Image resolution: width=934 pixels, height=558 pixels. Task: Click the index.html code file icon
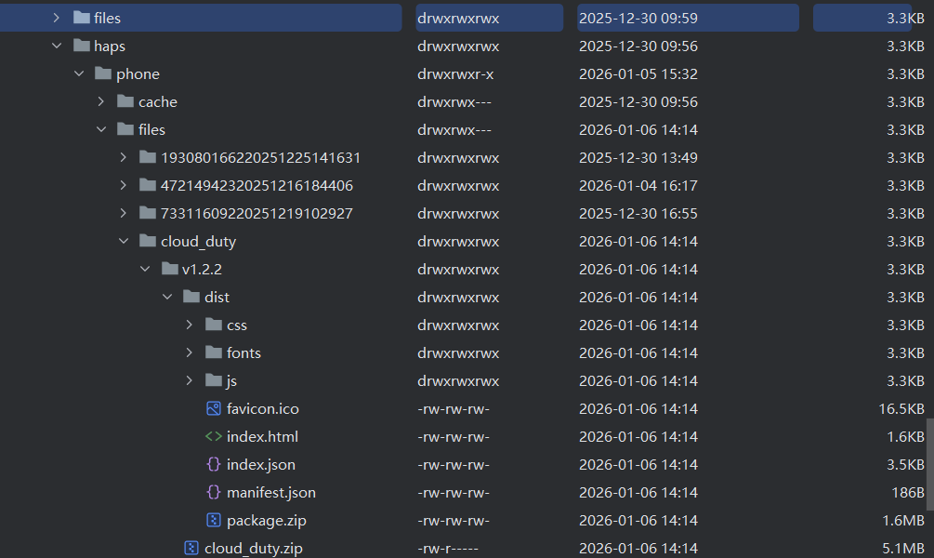pyautogui.click(x=213, y=436)
